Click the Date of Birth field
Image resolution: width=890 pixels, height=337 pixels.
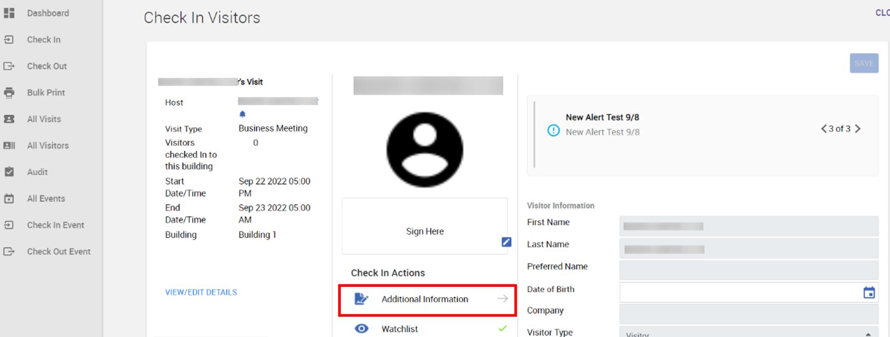tap(749, 292)
